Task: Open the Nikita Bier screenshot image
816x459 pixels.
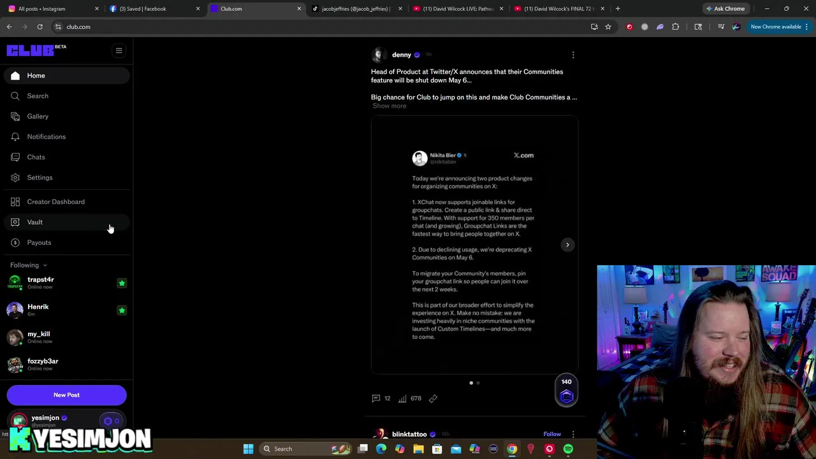Action: point(474,245)
